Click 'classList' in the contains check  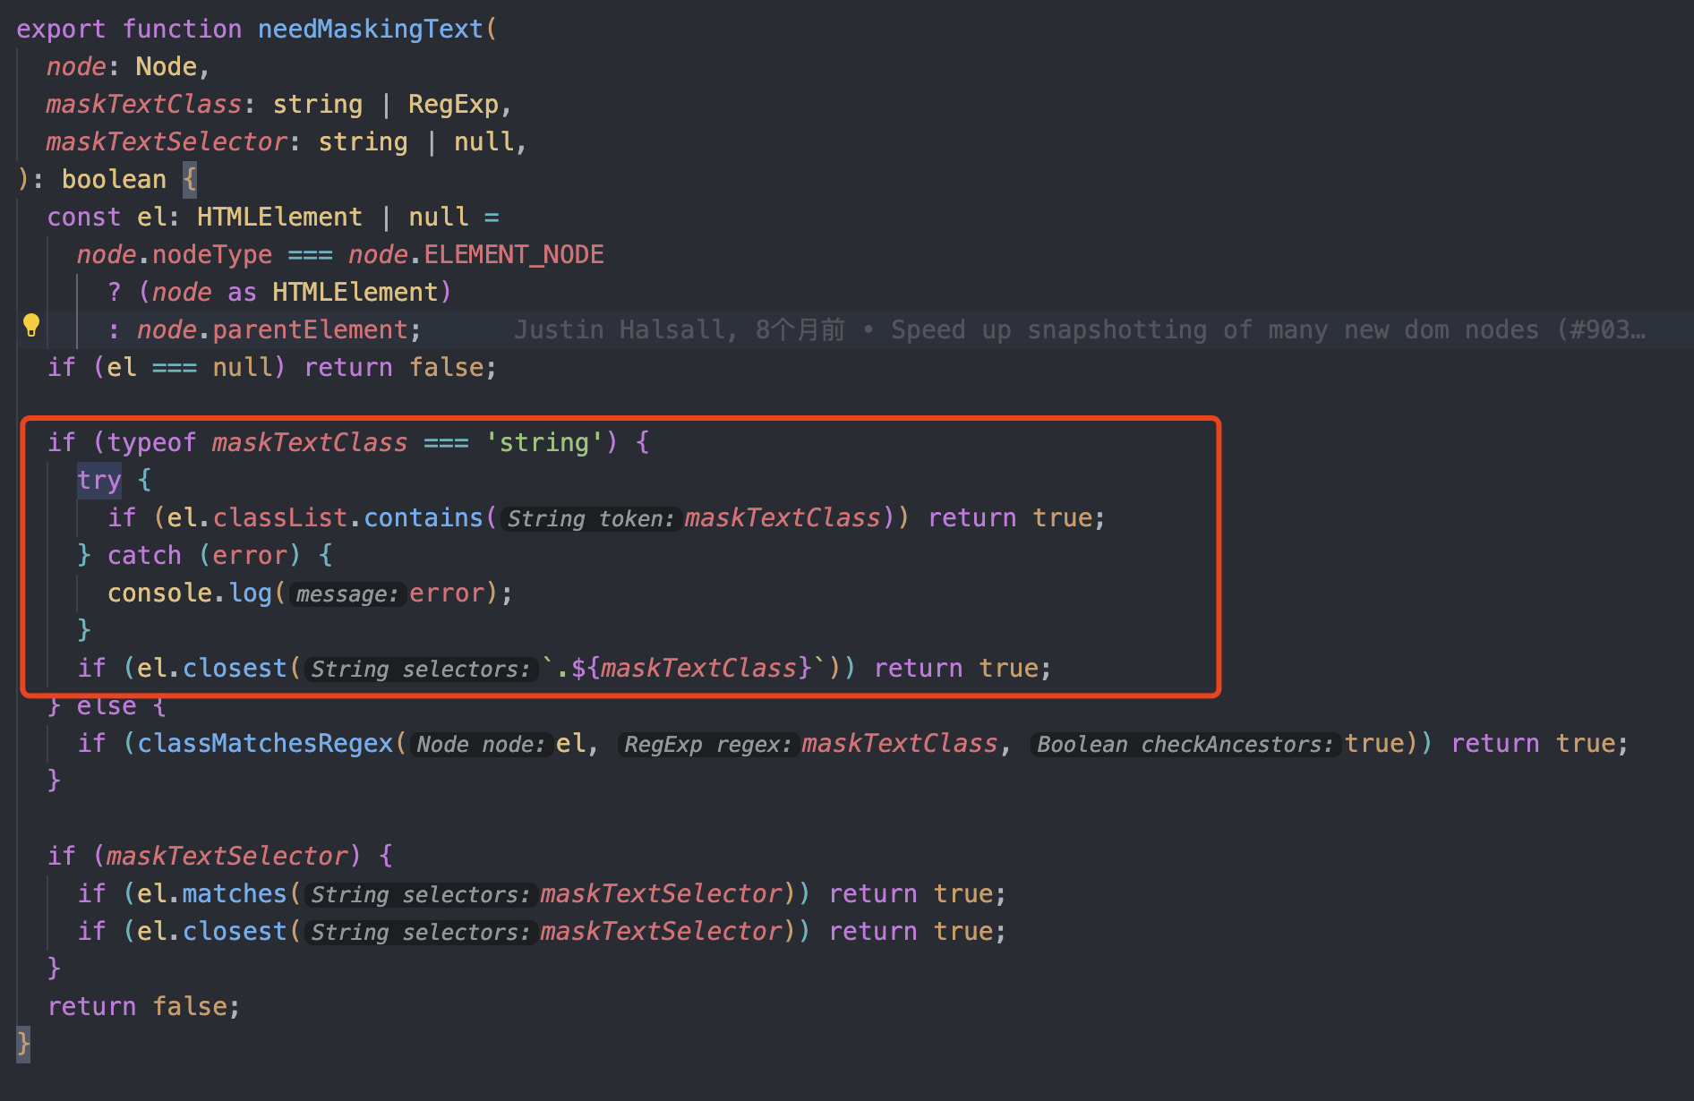[x=279, y=517]
